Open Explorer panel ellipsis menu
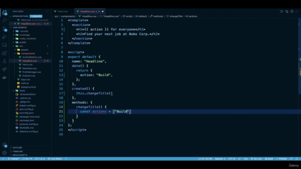The height and width of the screenshot is (169, 301). coord(47,11)
